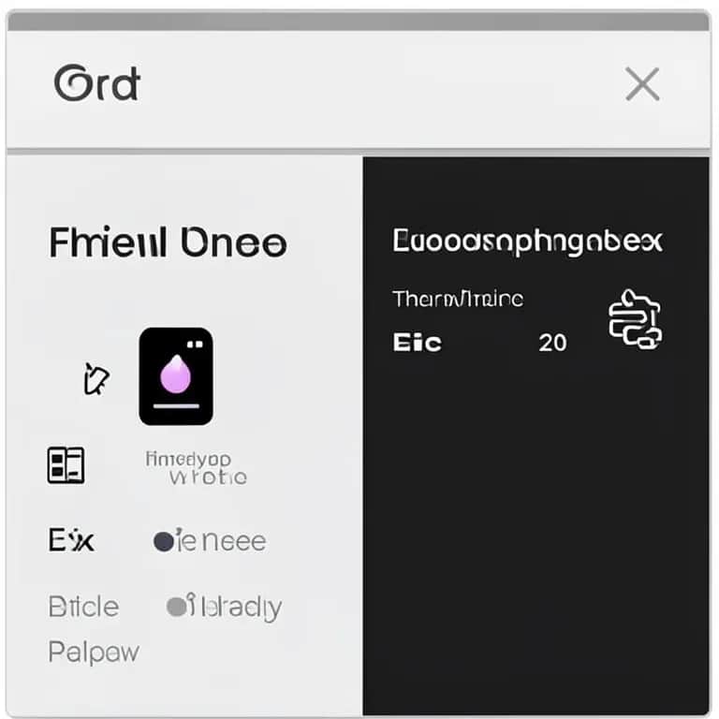Click the pink droplet app tile
The height and width of the screenshot is (719, 719).
pos(176,376)
